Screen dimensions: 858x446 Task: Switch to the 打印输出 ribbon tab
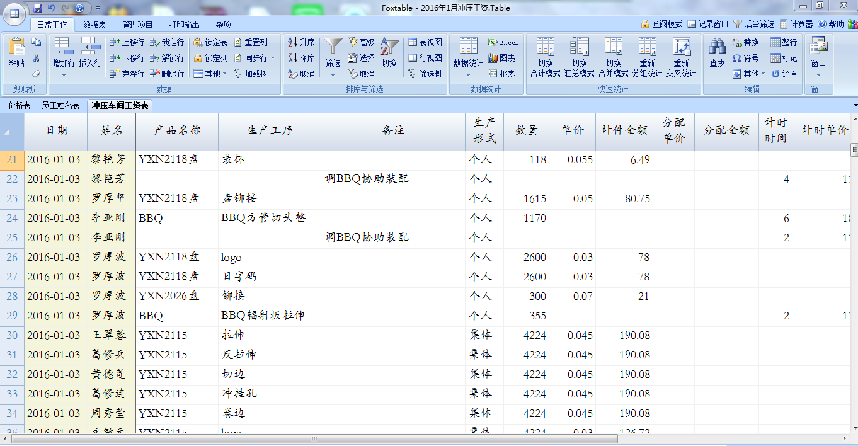point(185,25)
